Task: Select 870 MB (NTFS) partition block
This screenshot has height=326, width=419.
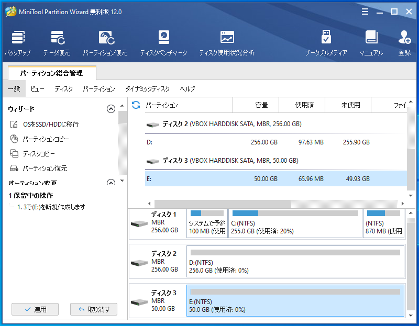Action: (383, 223)
